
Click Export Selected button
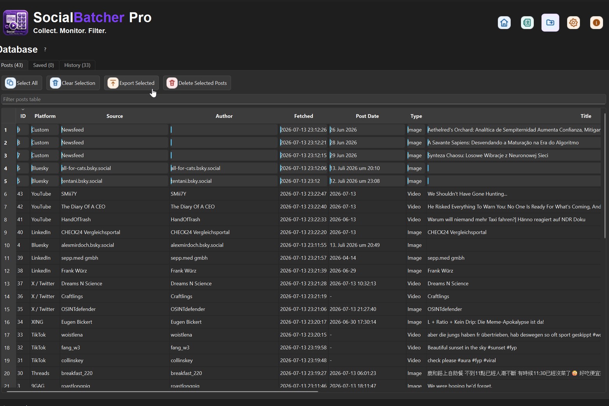pyautogui.click(x=131, y=83)
